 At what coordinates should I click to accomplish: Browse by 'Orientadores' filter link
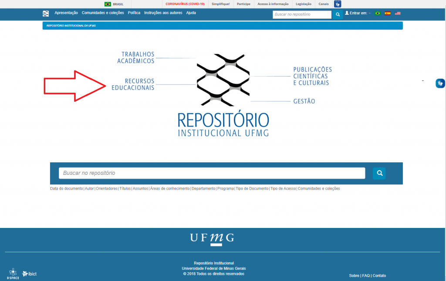tap(106, 189)
